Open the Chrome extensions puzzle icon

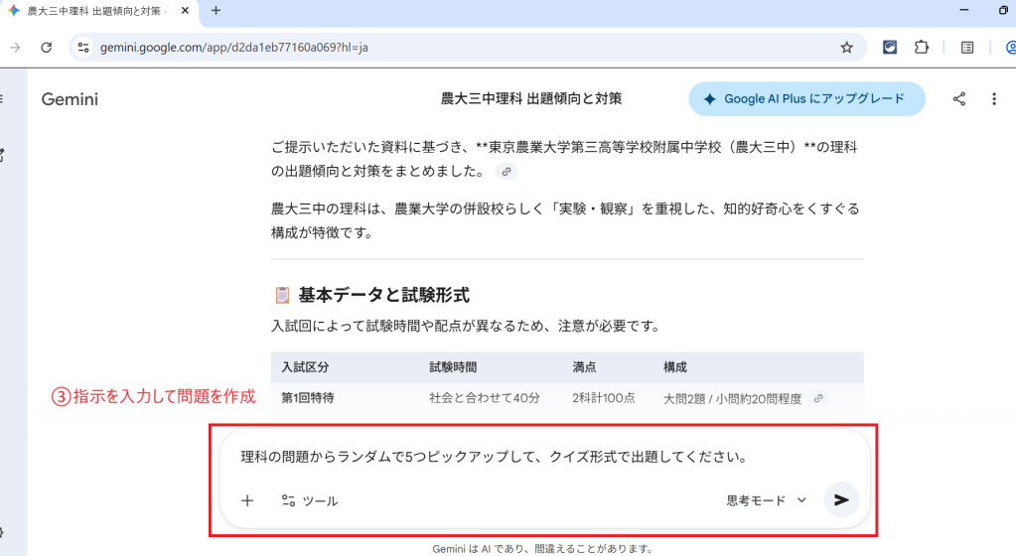921,47
